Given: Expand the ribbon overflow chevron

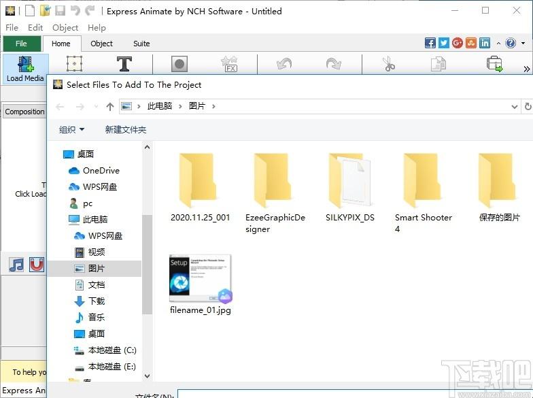Looking at the screenshot, I should click(x=526, y=69).
